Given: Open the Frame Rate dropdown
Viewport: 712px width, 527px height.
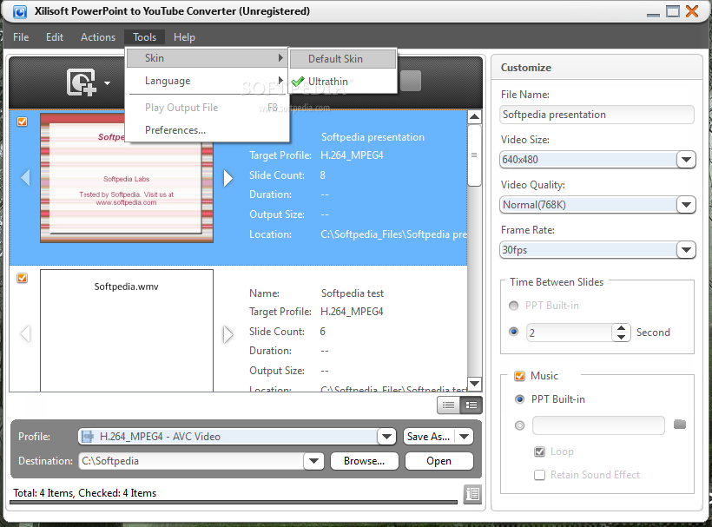Looking at the screenshot, I should [x=686, y=250].
